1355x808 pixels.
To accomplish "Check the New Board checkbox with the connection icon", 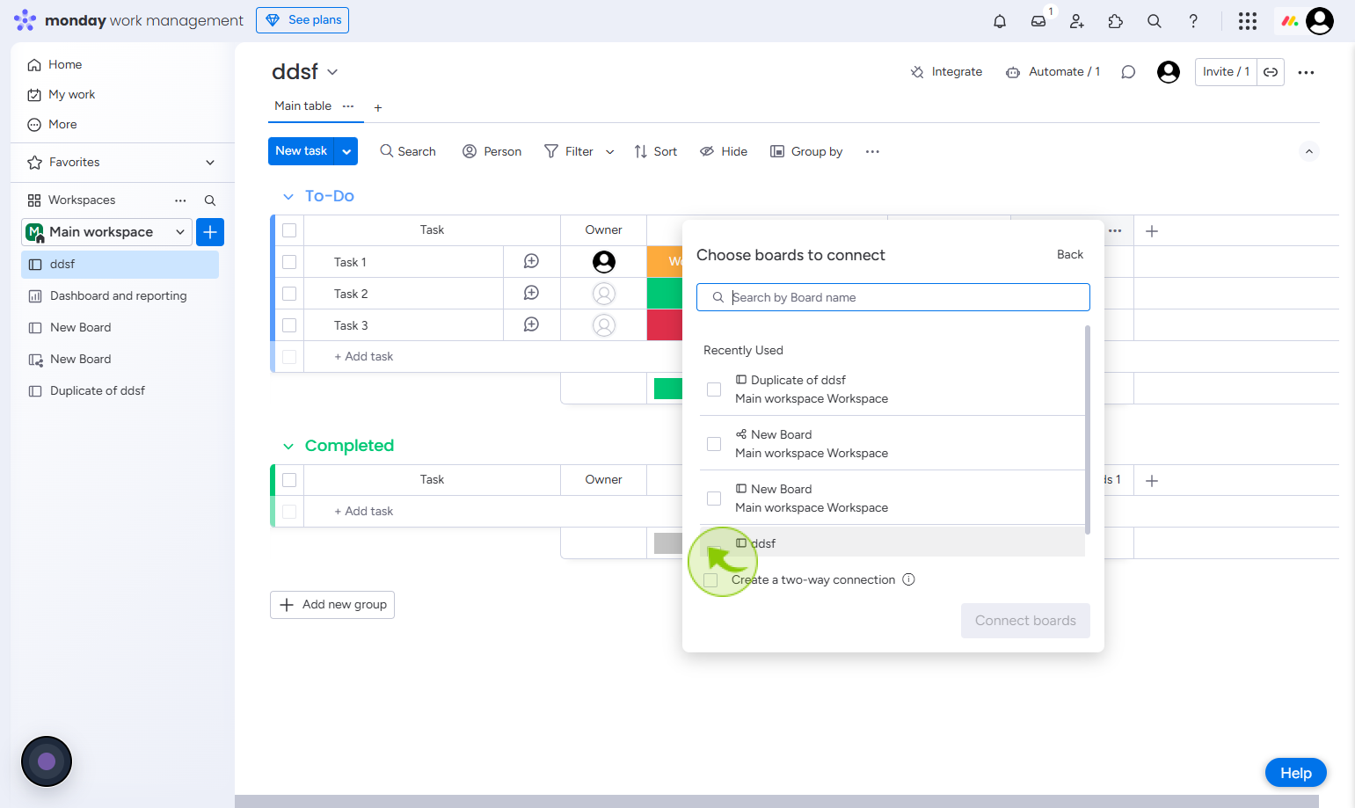I will pyautogui.click(x=714, y=444).
